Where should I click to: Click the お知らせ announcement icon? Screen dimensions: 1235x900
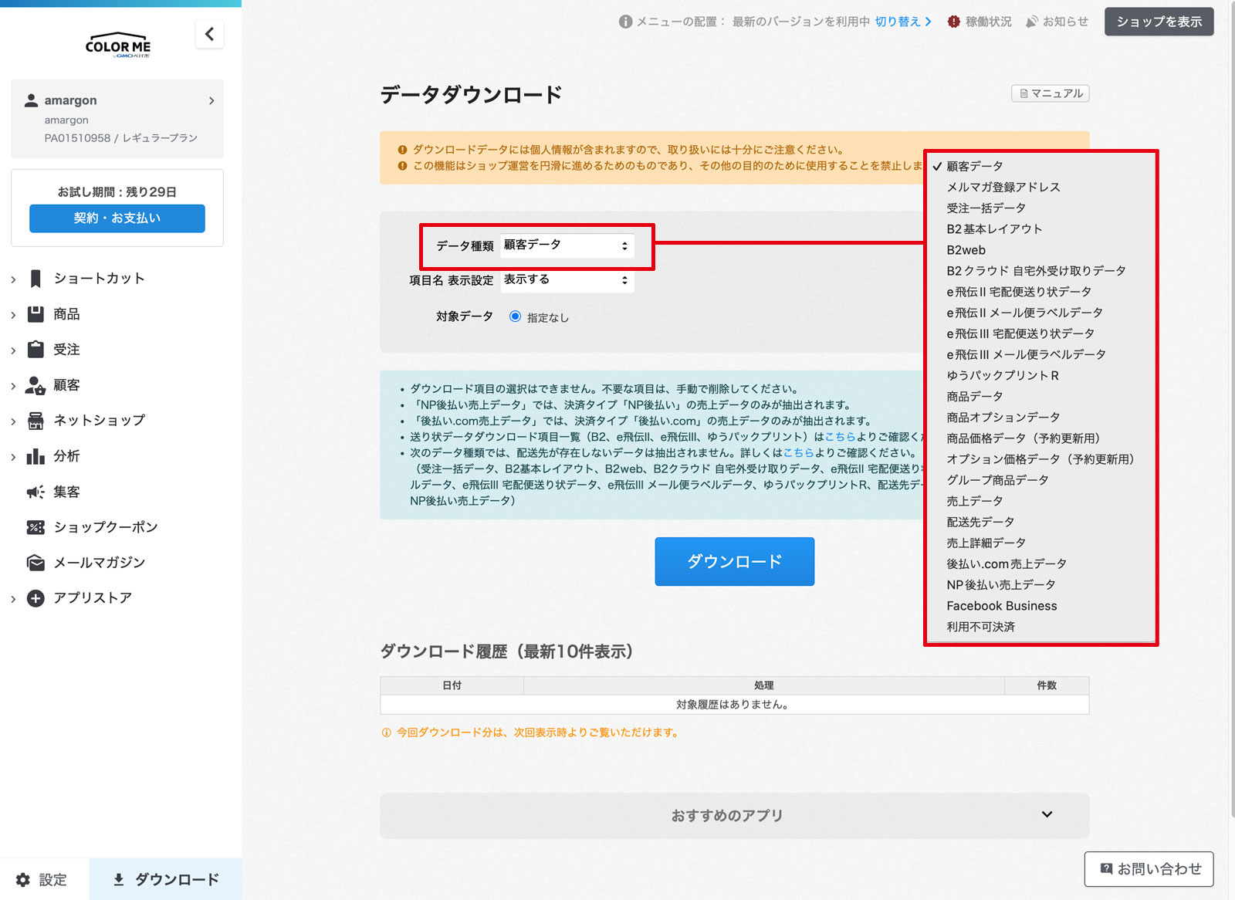coord(1032,22)
